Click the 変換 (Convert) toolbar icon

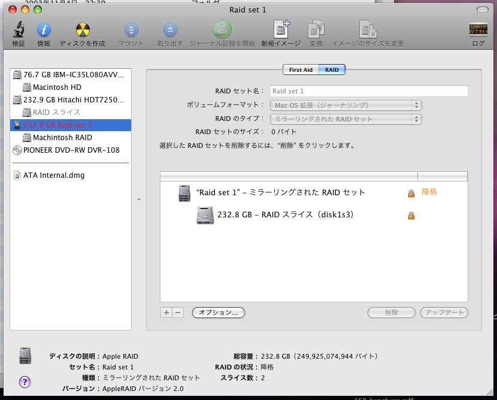tap(316, 30)
